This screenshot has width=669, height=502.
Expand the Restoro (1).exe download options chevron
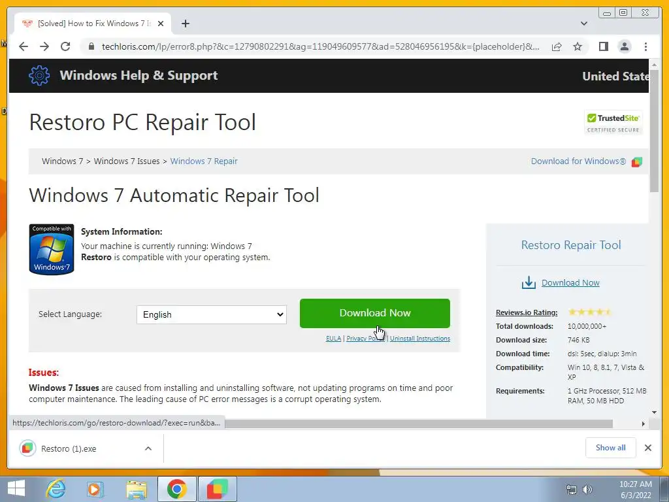(148, 448)
